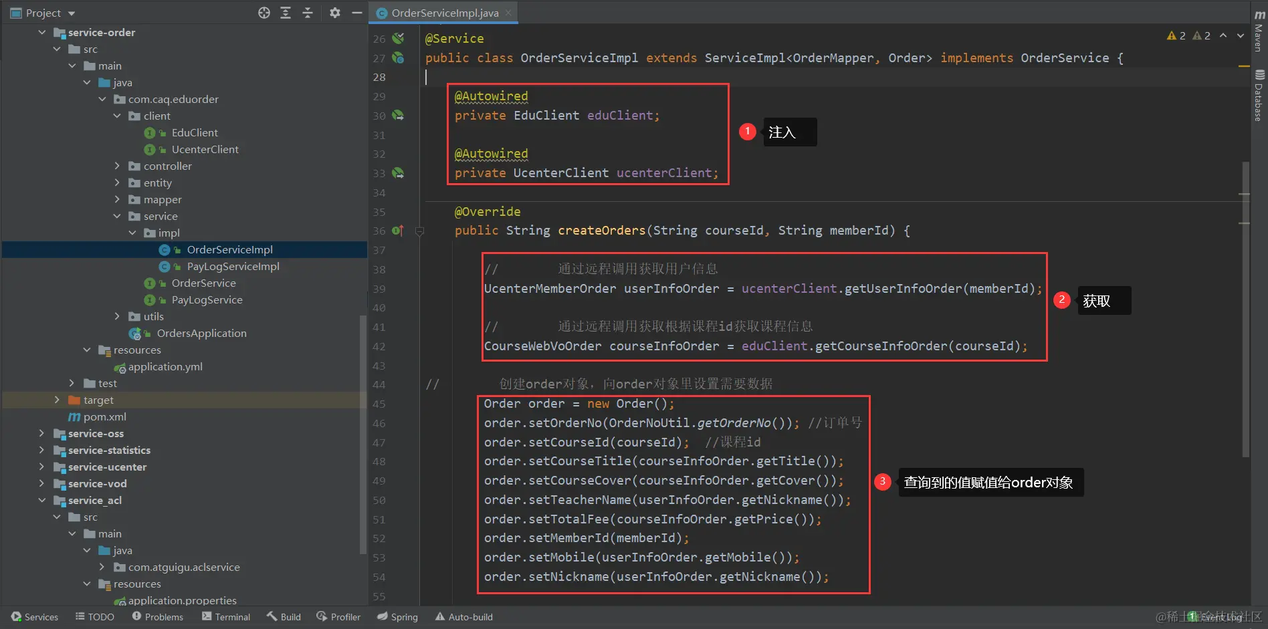The image size is (1268, 629).
Task: Expand the target folder
Action: (x=57, y=400)
